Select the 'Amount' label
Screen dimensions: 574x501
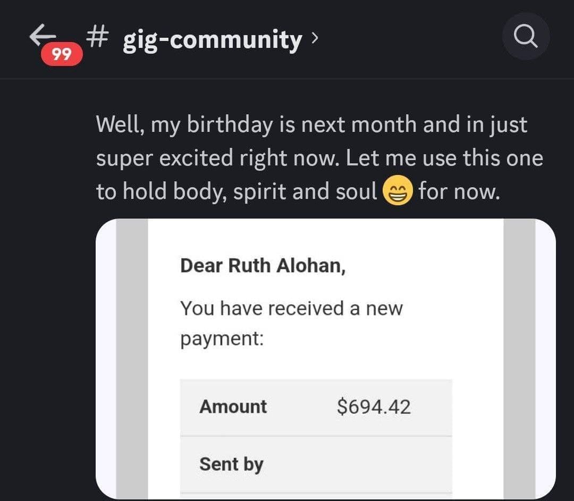click(x=233, y=406)
